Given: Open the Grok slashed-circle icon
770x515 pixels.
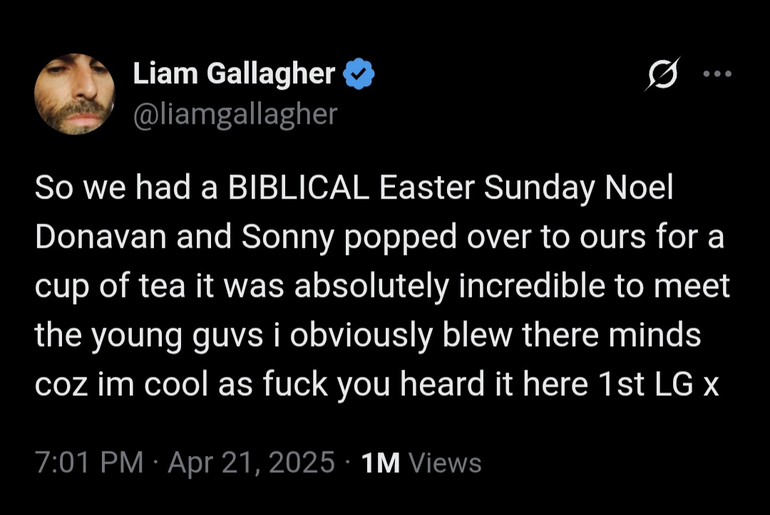Looking at the screenshot, I should point(662,74).
